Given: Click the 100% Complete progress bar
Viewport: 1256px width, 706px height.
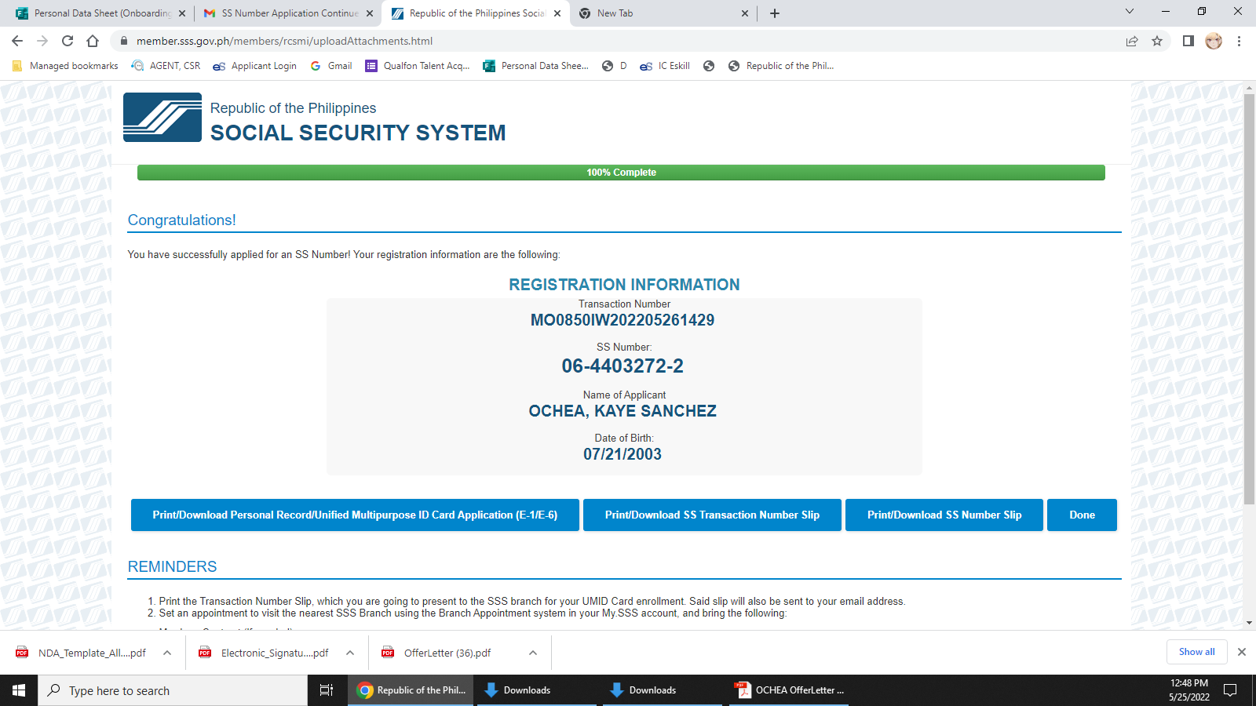Looking at the screenshot, I should [621, 173].
